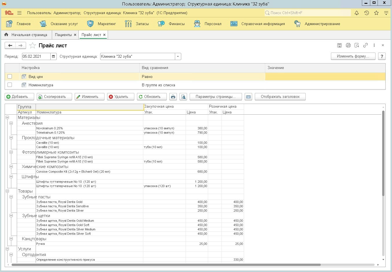Click the icon button left of Отображать заголовок

click(x=248, y=97)
